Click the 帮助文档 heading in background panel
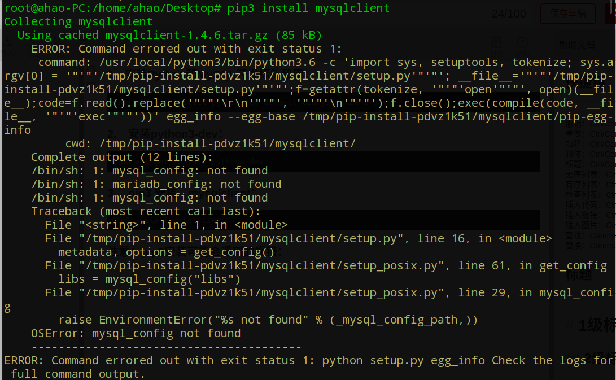616x380 pixels. (x=577, y=45)
